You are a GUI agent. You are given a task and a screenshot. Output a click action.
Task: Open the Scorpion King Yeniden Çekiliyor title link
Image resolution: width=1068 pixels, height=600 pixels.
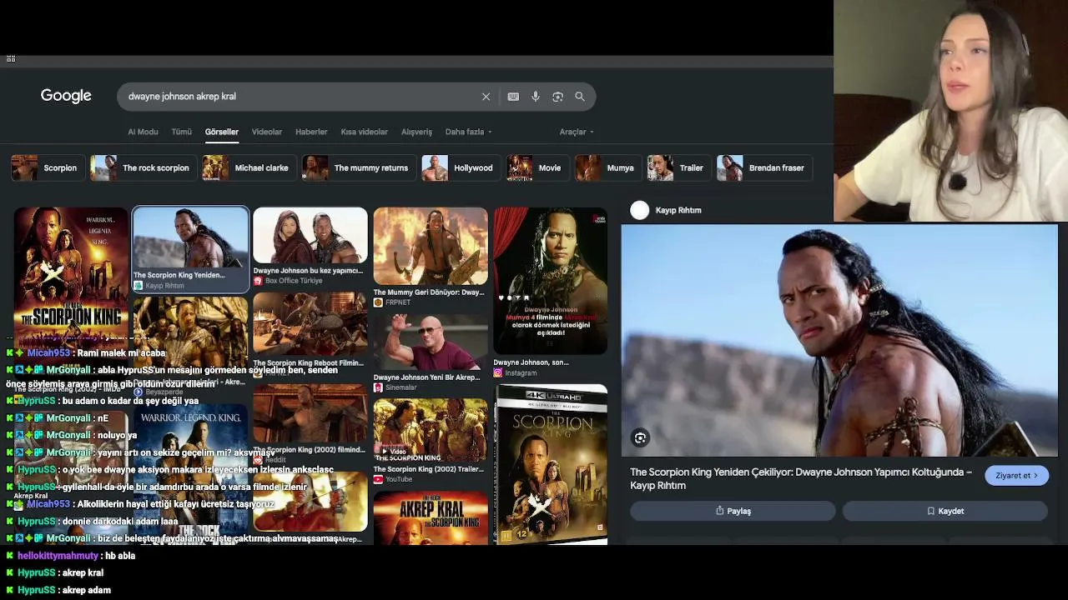[x=801, y=478]
